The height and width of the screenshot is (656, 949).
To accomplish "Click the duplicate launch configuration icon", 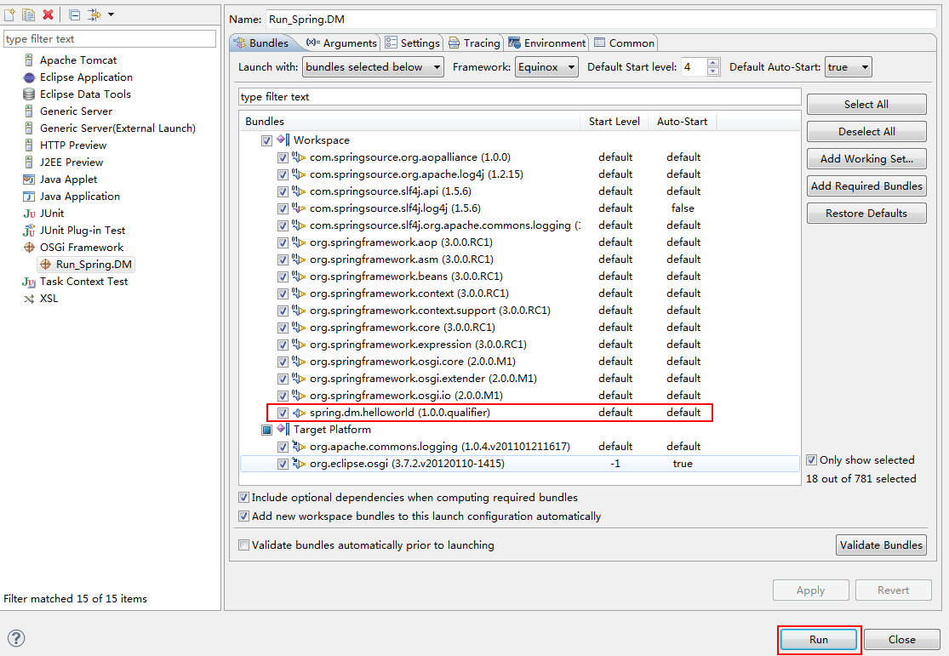I will [28, 14].
